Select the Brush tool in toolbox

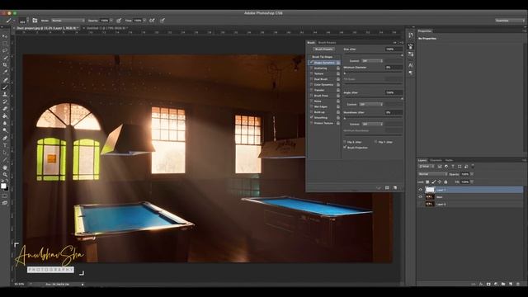click(5, 87)
